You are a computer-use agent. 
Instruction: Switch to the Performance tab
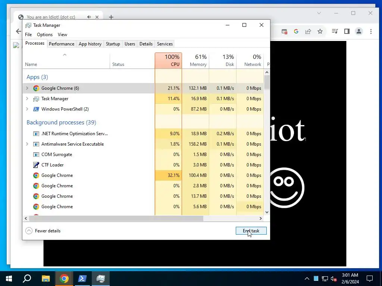click(62, 44)
